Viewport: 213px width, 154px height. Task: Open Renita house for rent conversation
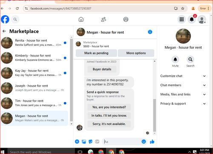34,43
